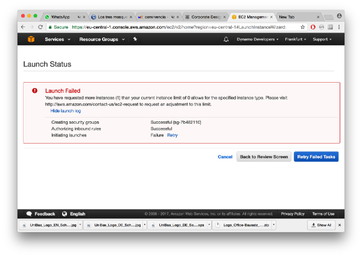
Task: Click the browser back arrow
Action: coord(23,27)
